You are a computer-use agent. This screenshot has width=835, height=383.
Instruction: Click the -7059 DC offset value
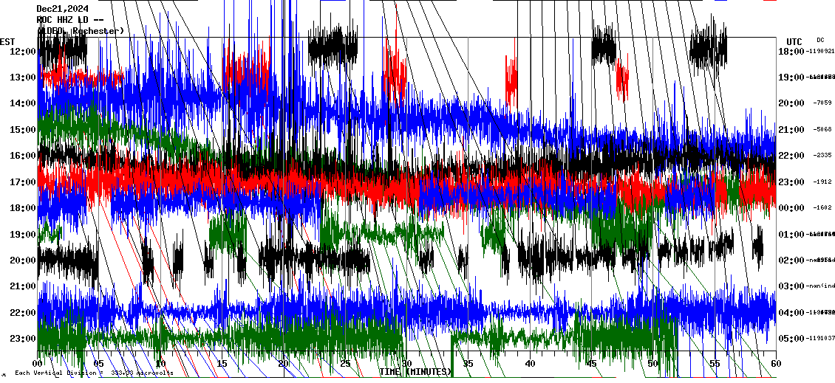tap(822, 103)
